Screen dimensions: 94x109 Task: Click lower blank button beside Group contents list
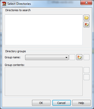tap(86, 77)
